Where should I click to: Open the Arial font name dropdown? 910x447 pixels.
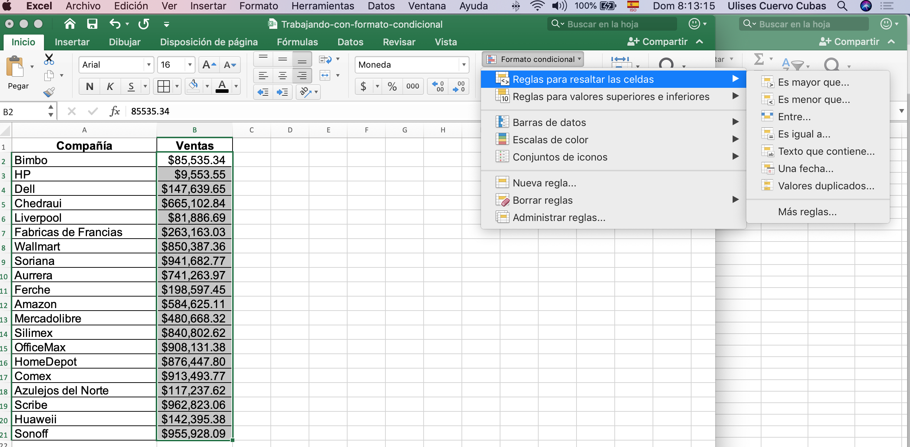click(149, 65)
